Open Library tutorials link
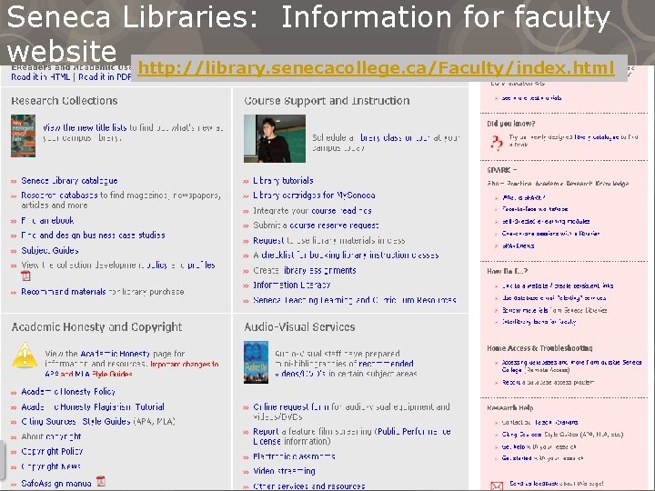 point(283,181)
